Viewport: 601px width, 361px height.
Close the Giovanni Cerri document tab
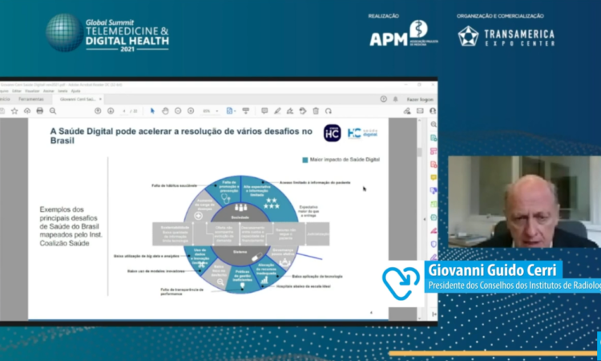[x=100, y=99]
